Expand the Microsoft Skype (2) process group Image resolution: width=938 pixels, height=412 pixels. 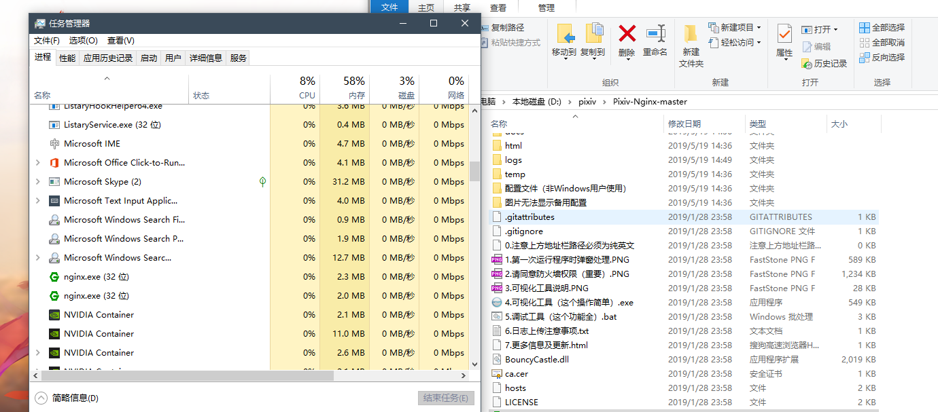pyautogui.click(x=37, y=182)
